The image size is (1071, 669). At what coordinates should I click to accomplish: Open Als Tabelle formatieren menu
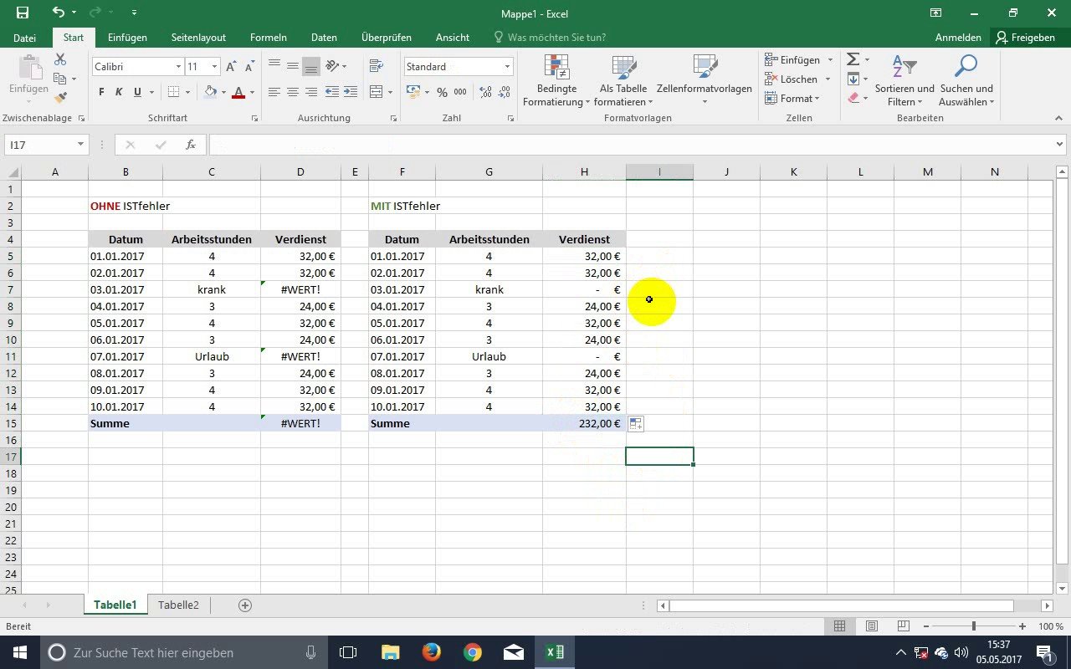[623, 80]
